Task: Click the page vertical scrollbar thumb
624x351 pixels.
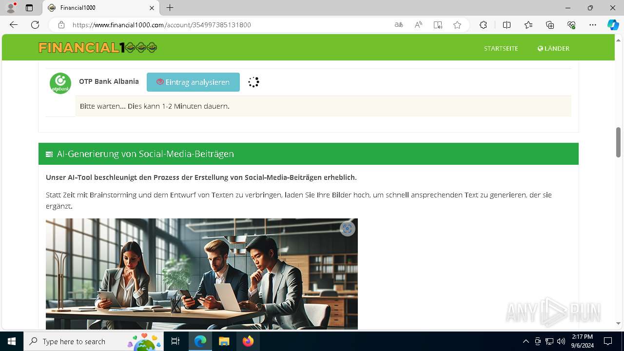Action: click(x=618, y=142)
